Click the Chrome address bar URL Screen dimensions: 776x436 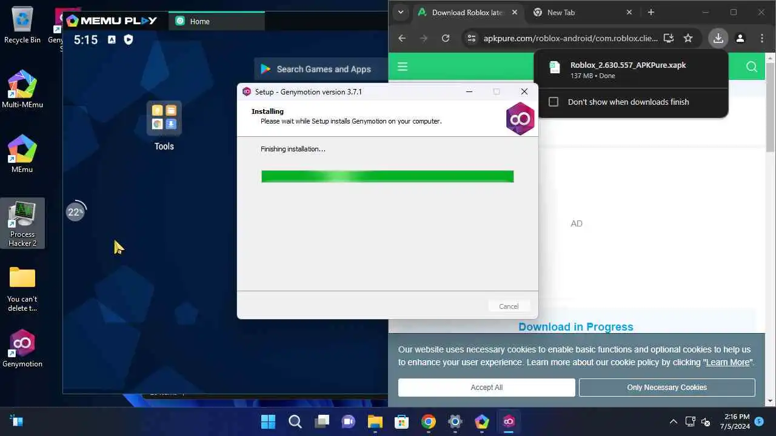pyautogui.click(x=570, y=38)
